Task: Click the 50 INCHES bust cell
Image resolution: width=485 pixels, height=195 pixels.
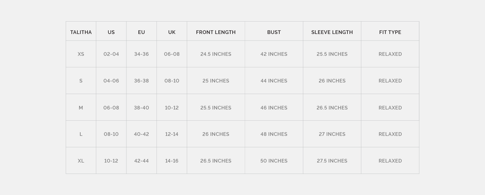Action: pos(274,161)
